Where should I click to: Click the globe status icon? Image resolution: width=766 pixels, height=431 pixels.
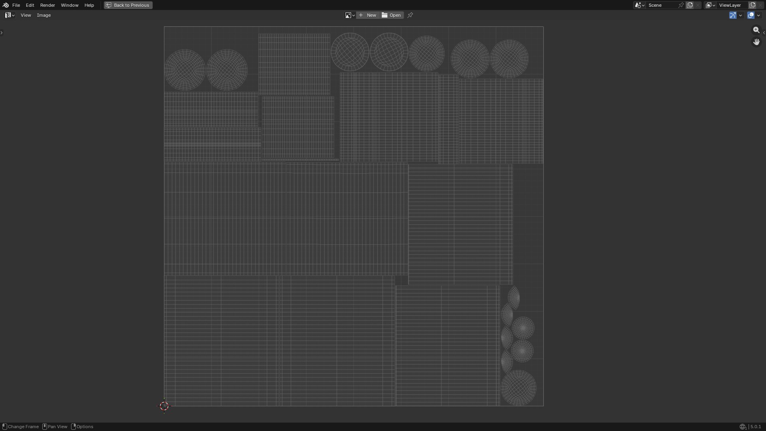point(743,427)
